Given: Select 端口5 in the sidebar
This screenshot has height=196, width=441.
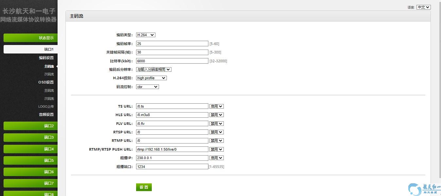Looking at the screenshot, I should click(30, 160).
